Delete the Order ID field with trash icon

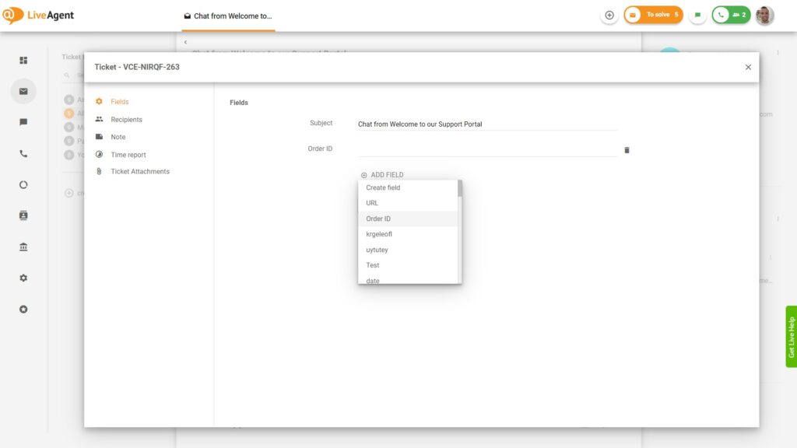tap(627, 150)
